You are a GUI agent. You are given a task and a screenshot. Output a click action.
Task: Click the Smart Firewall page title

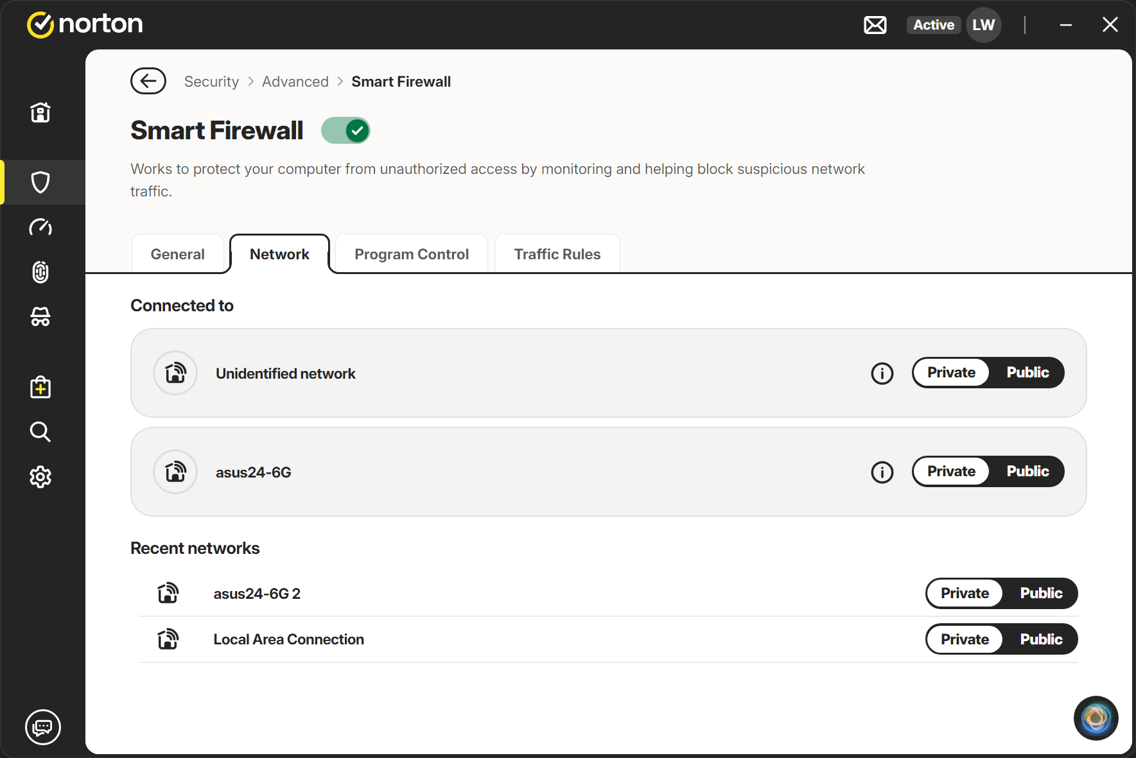[x=217, y=130]
